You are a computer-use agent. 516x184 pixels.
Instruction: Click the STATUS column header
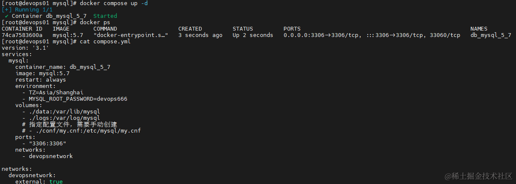click(x=243, y=29)
